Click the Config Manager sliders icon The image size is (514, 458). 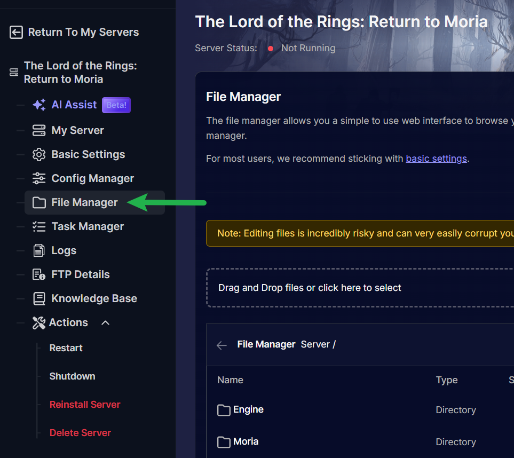coord(39,178)
